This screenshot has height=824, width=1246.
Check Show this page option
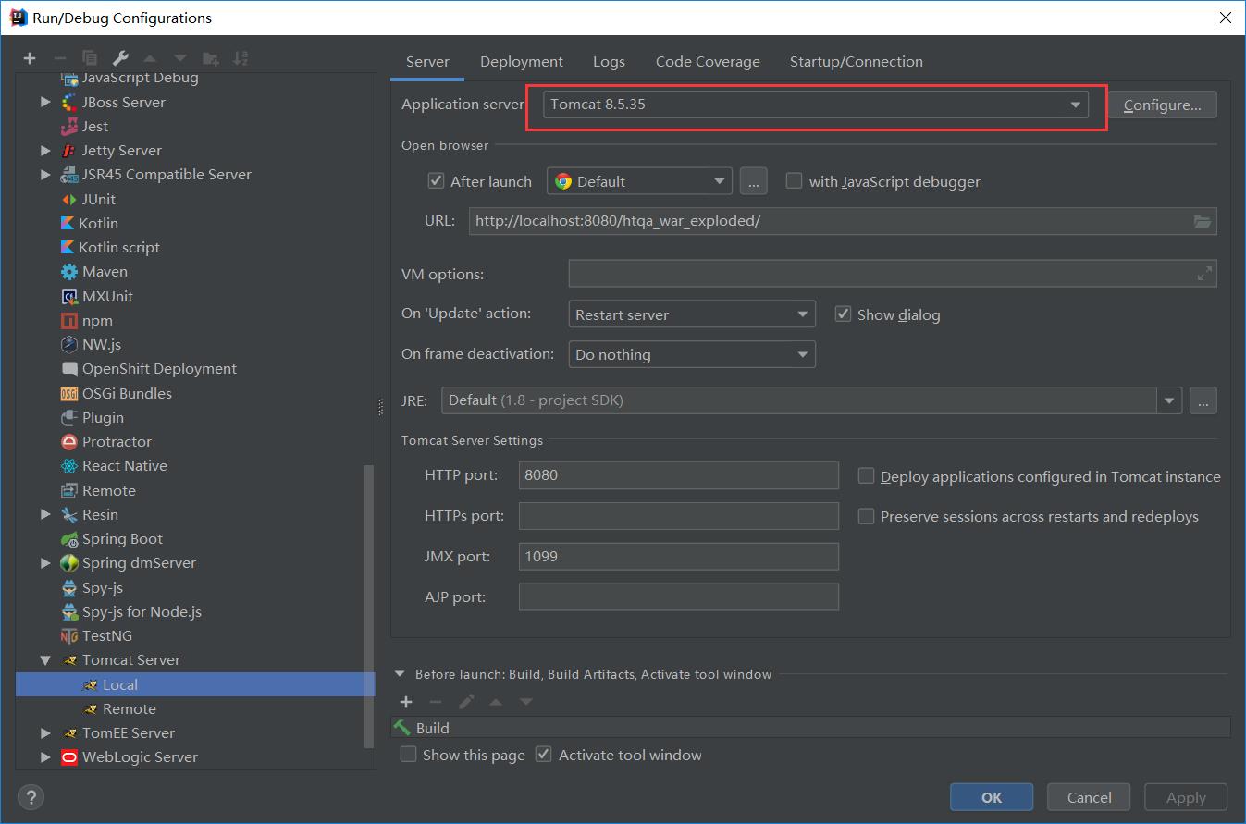(408, 755)
